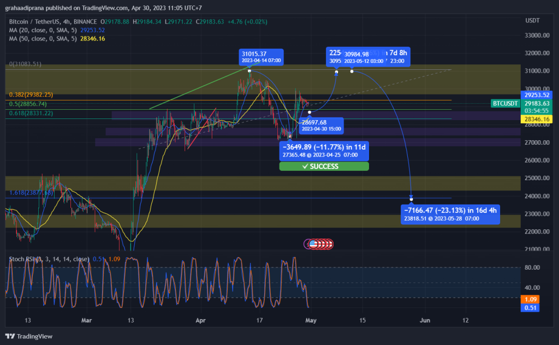
Task: Click the 0.382(29382.25) Fibonacci label
Action: (x=31, y=95)
